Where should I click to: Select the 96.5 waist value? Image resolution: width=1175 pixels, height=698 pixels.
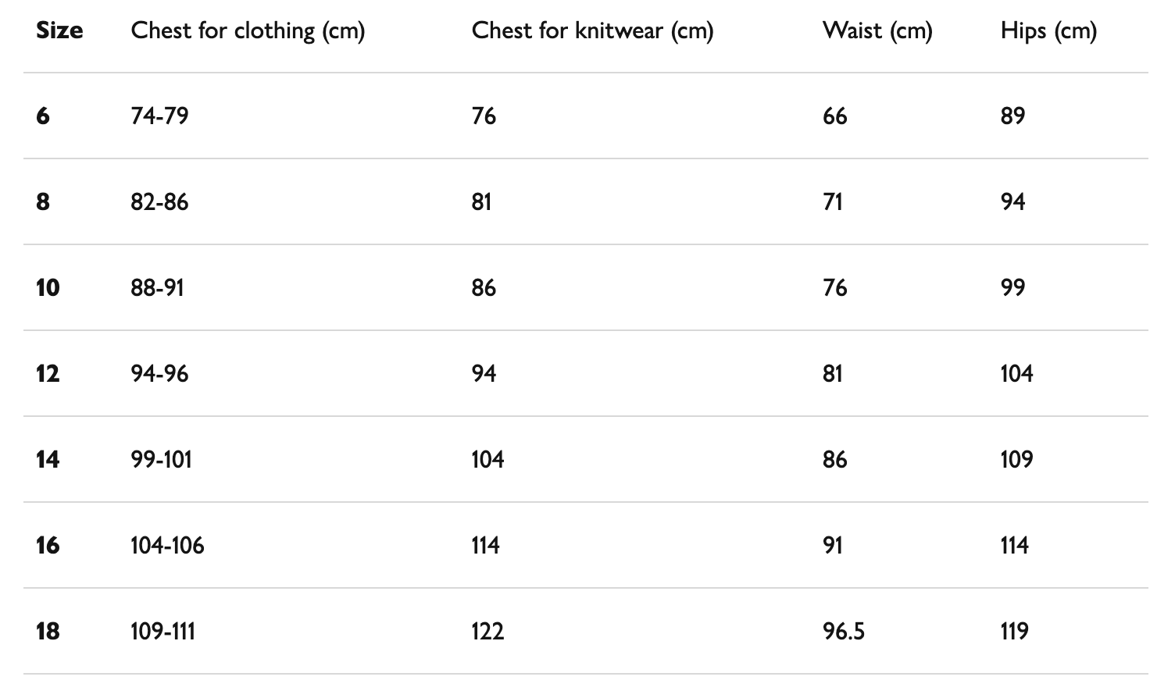pyautogui.click(x=844, y=632)
